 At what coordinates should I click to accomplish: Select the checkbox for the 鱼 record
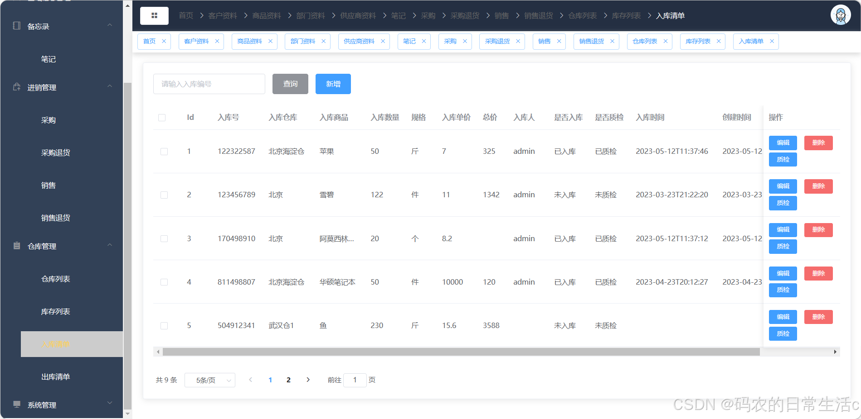point(164,325)
